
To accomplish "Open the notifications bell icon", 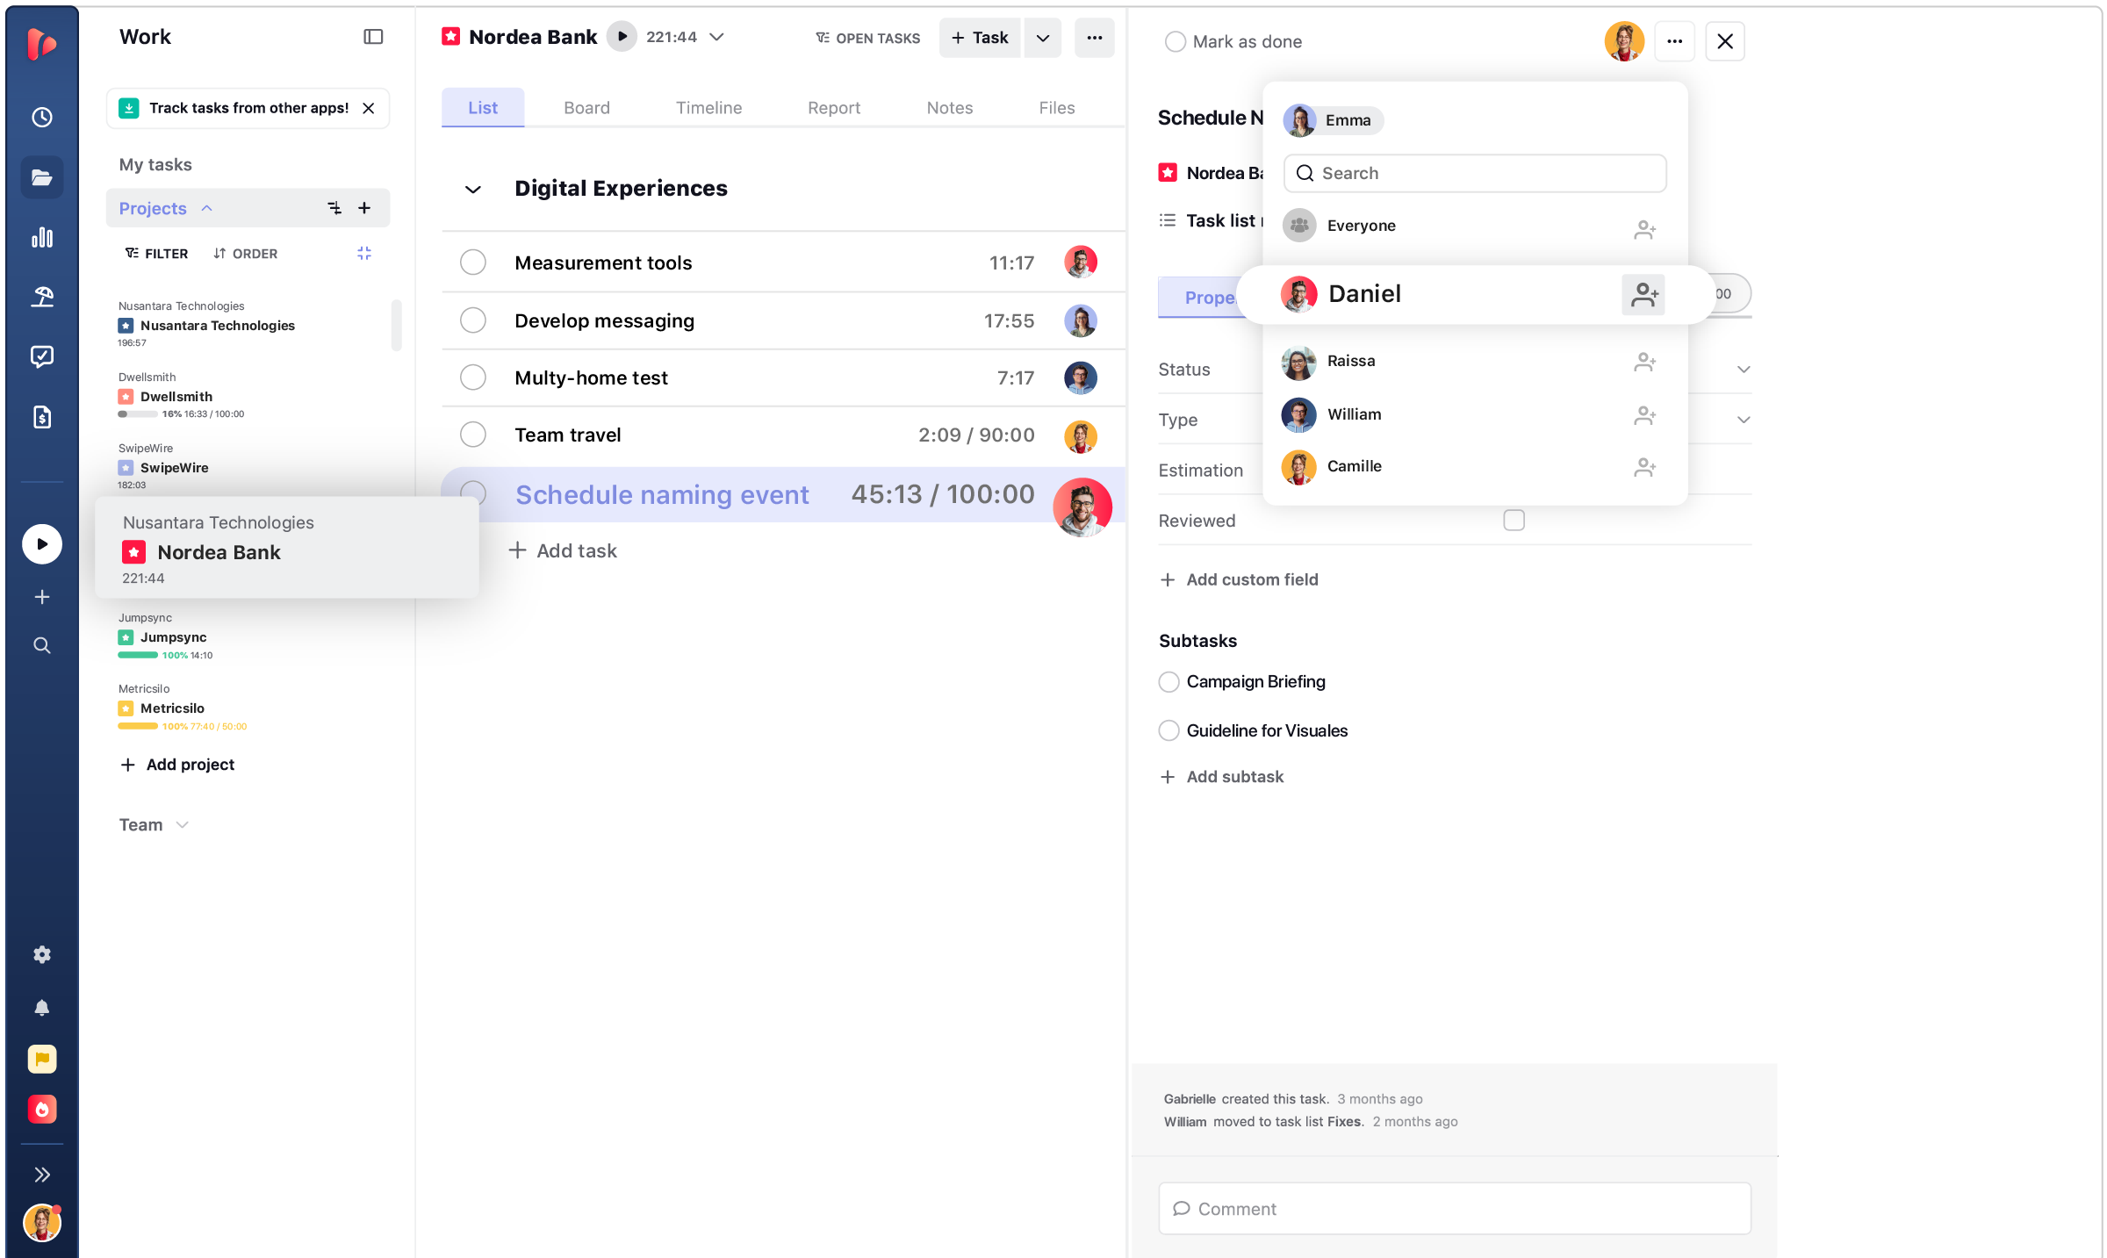I will (x=42, y=1008).
